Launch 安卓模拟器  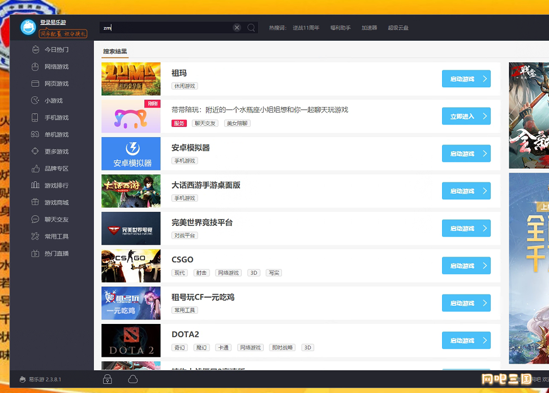pos(466,153)
